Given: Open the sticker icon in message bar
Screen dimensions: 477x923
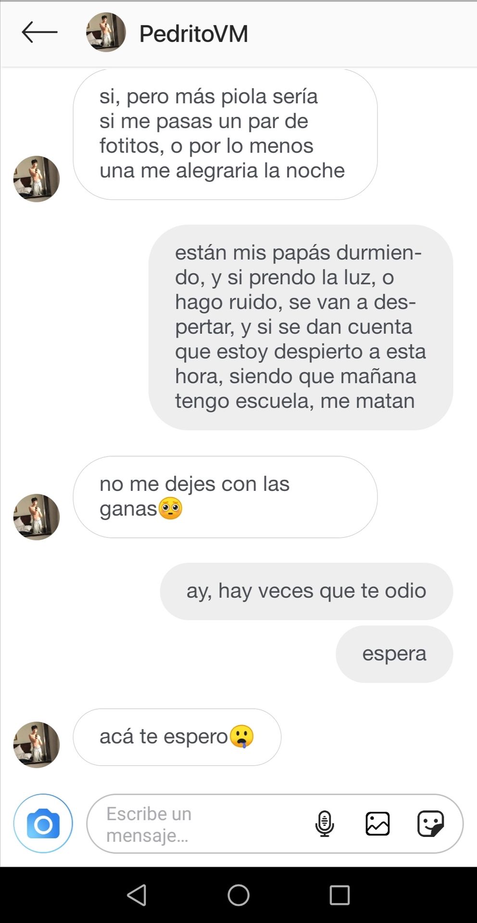Looking at the screenshot, I should [x=430, y=823].
